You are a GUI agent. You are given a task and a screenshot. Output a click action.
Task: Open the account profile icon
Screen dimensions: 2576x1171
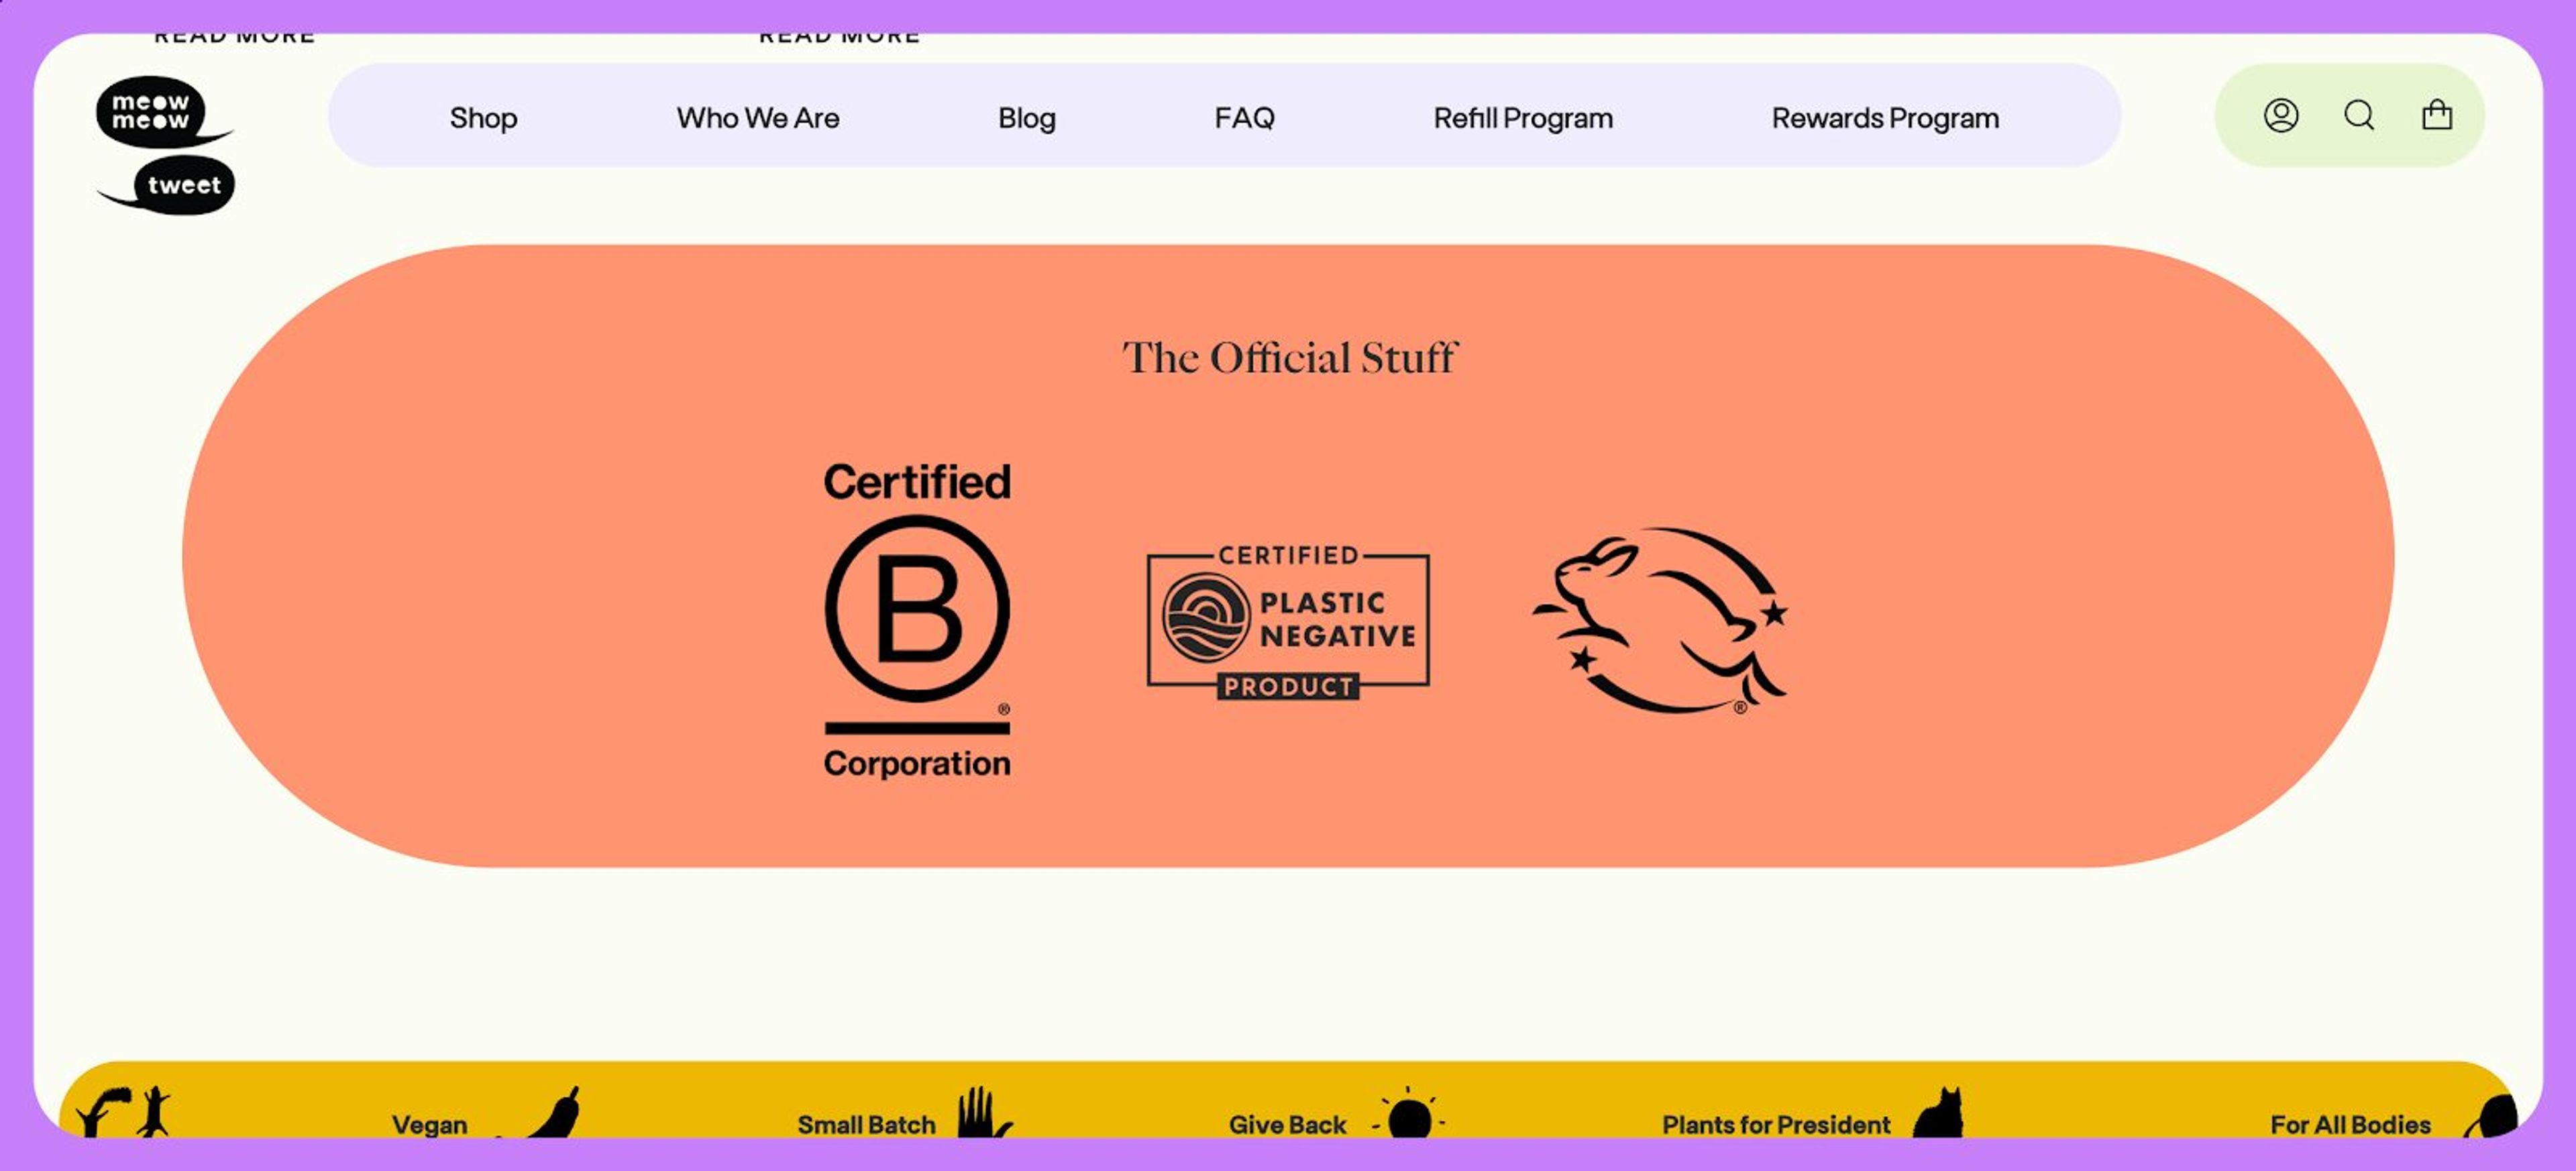click(2280, 116)
